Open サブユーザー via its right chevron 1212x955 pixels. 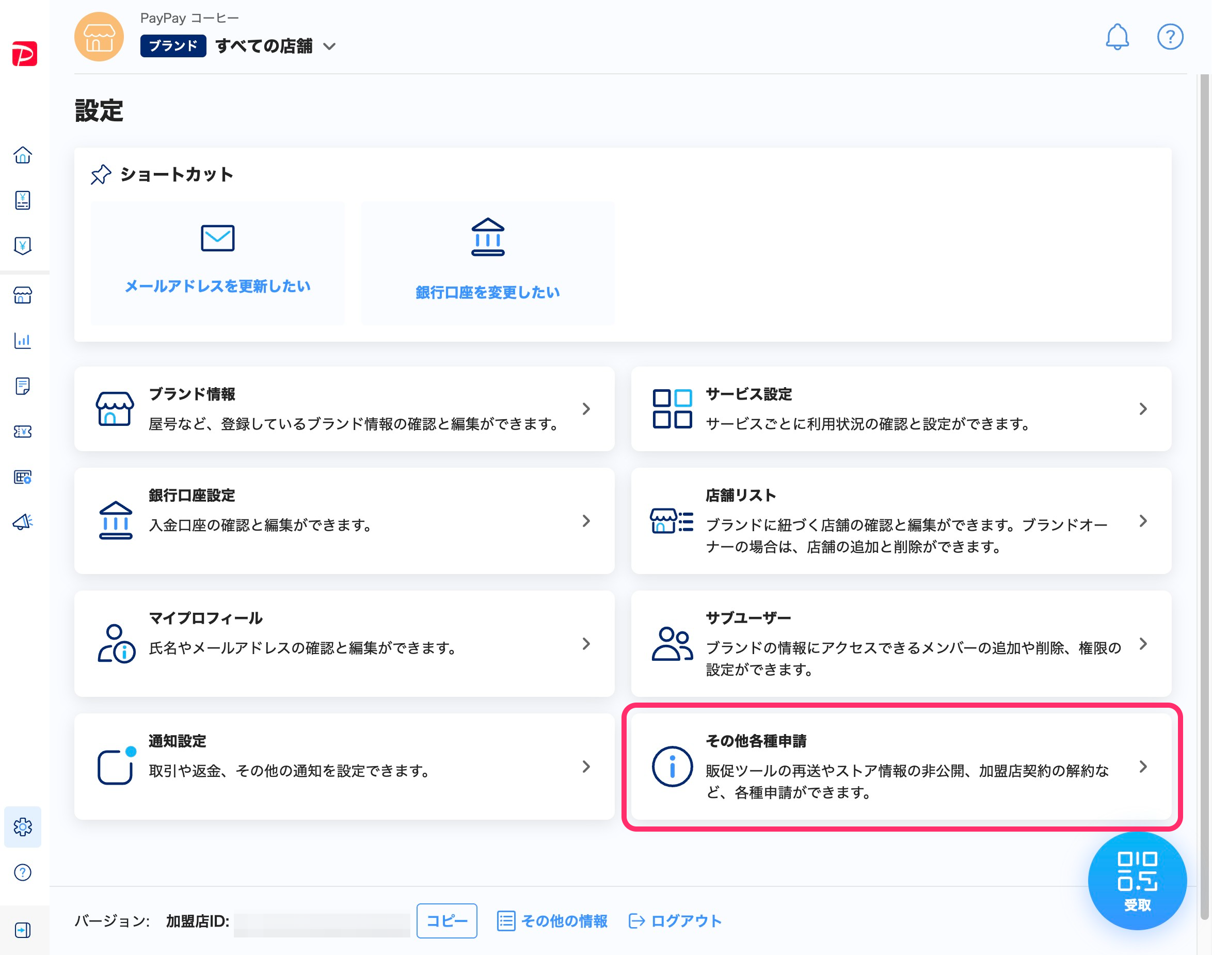pos(1143,644)
